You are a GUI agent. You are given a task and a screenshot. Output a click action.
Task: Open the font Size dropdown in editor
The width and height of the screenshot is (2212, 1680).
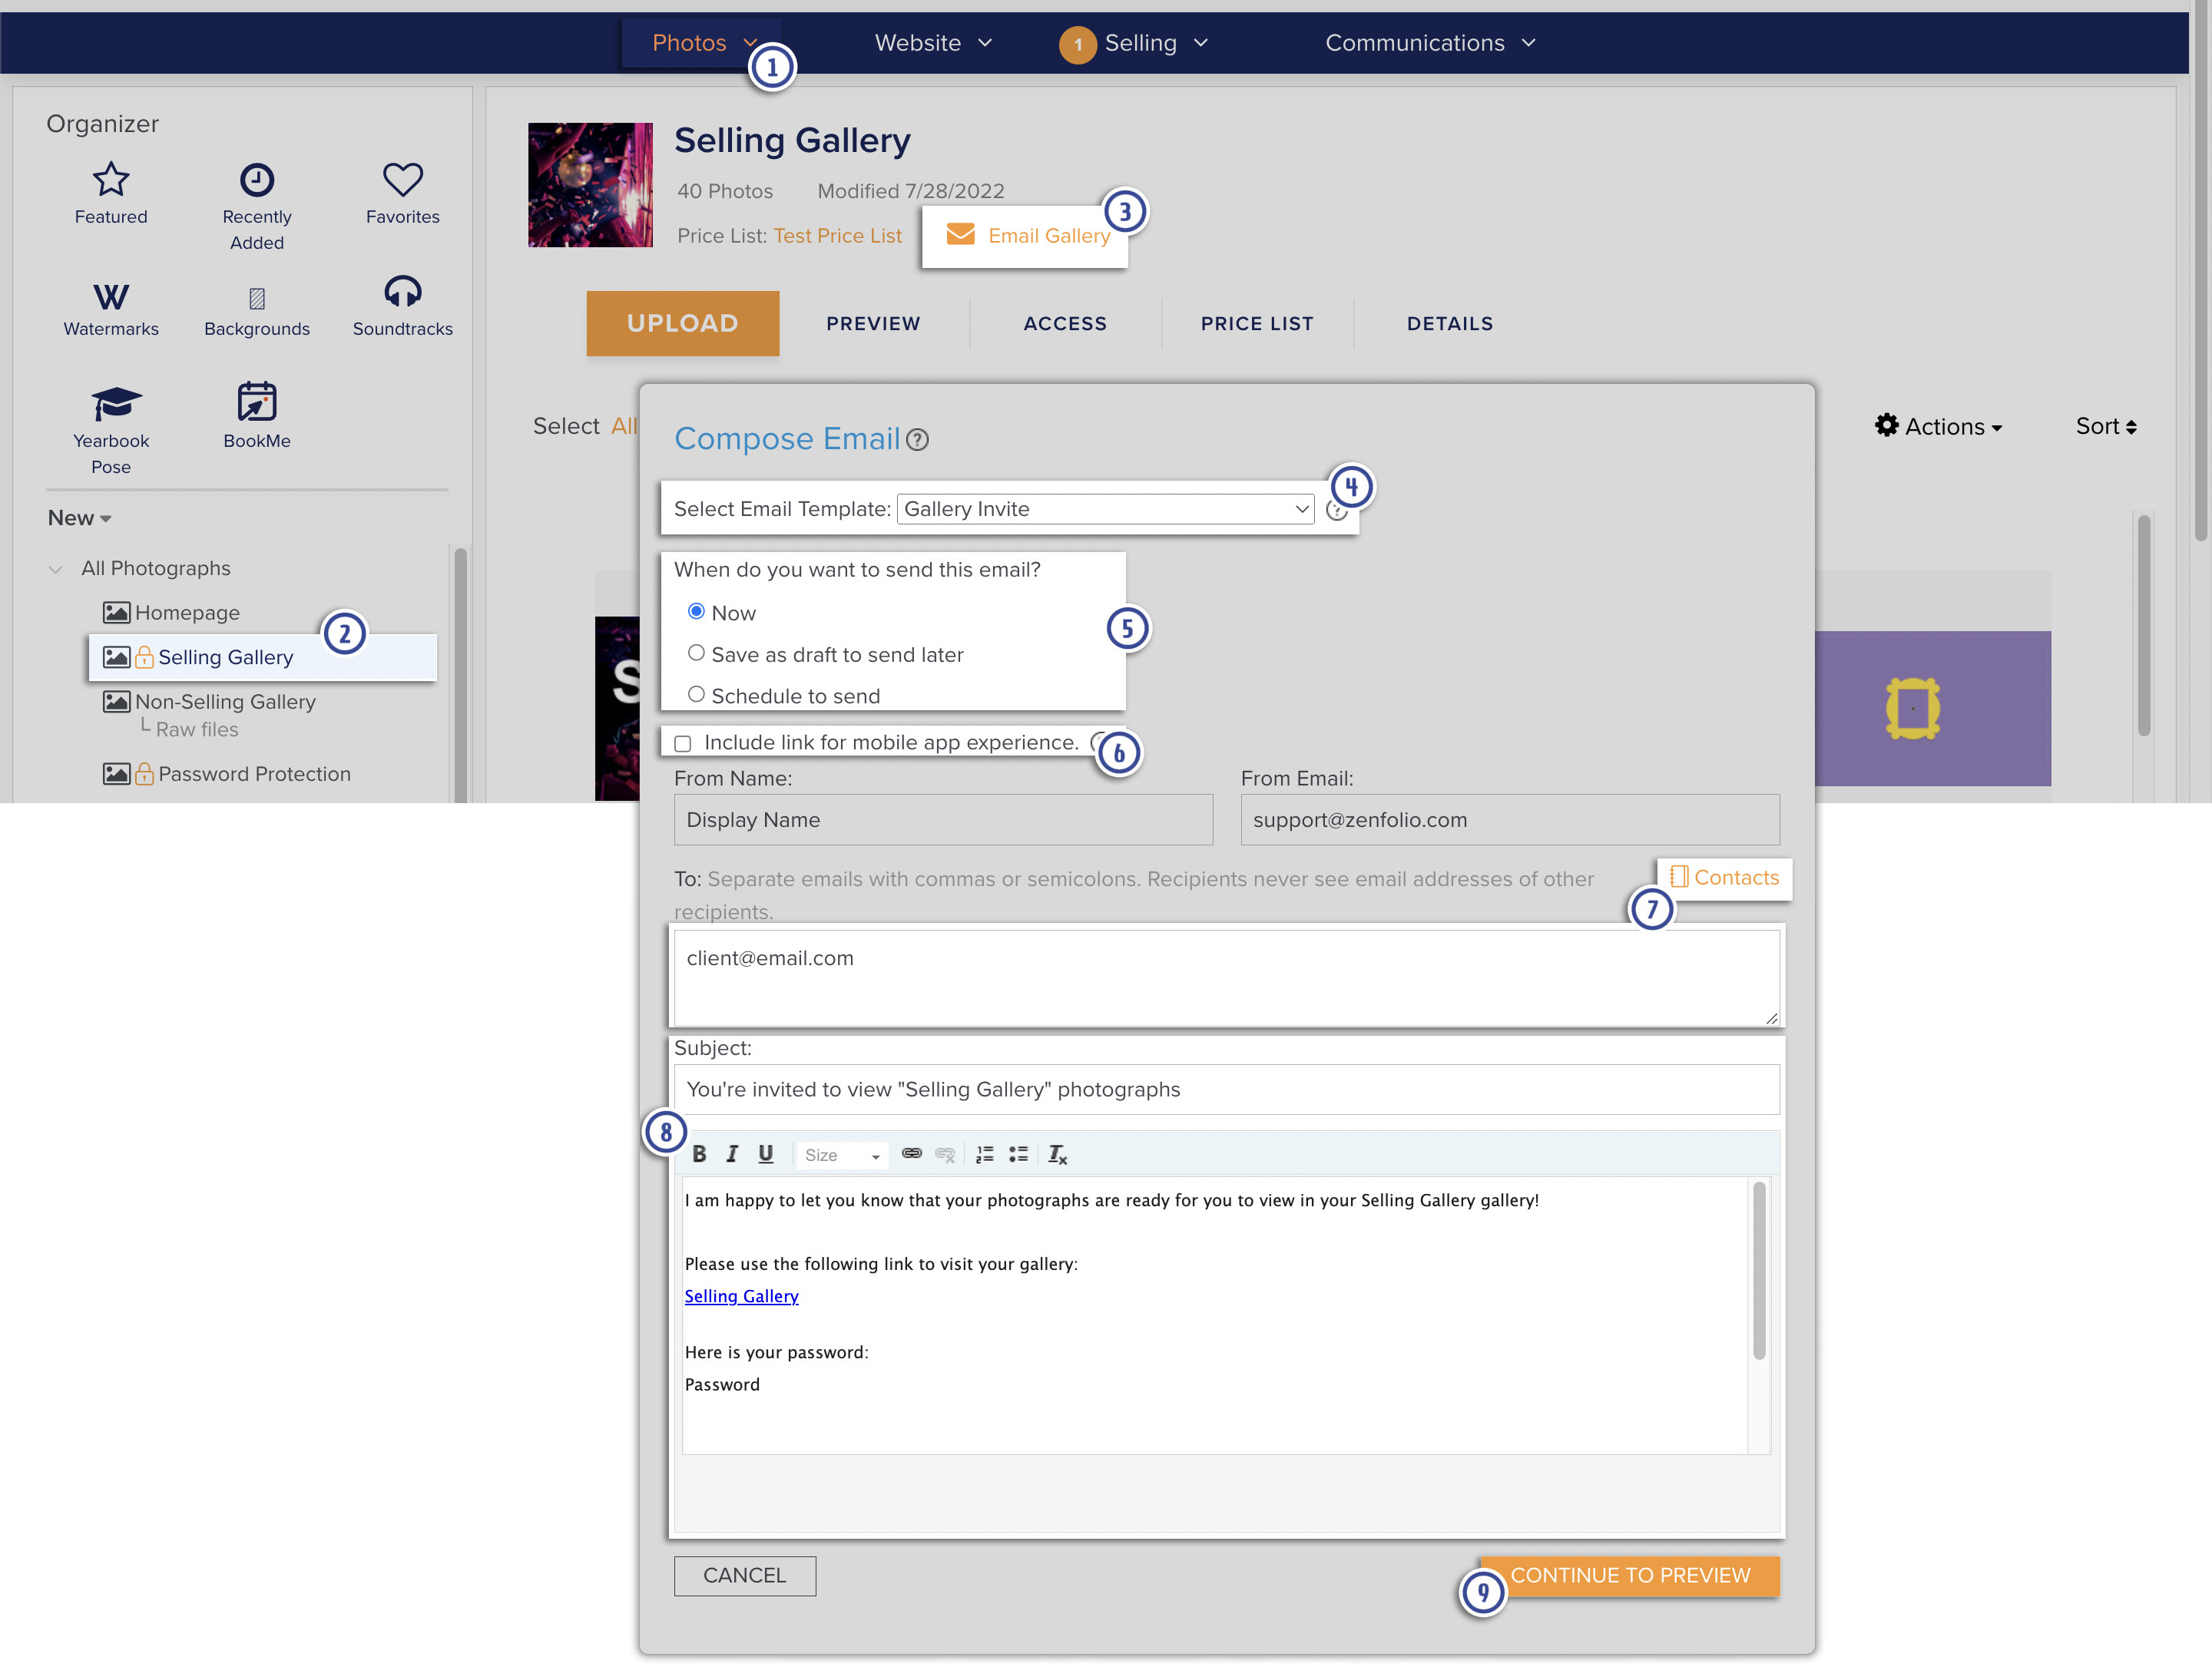point(841,1155)
